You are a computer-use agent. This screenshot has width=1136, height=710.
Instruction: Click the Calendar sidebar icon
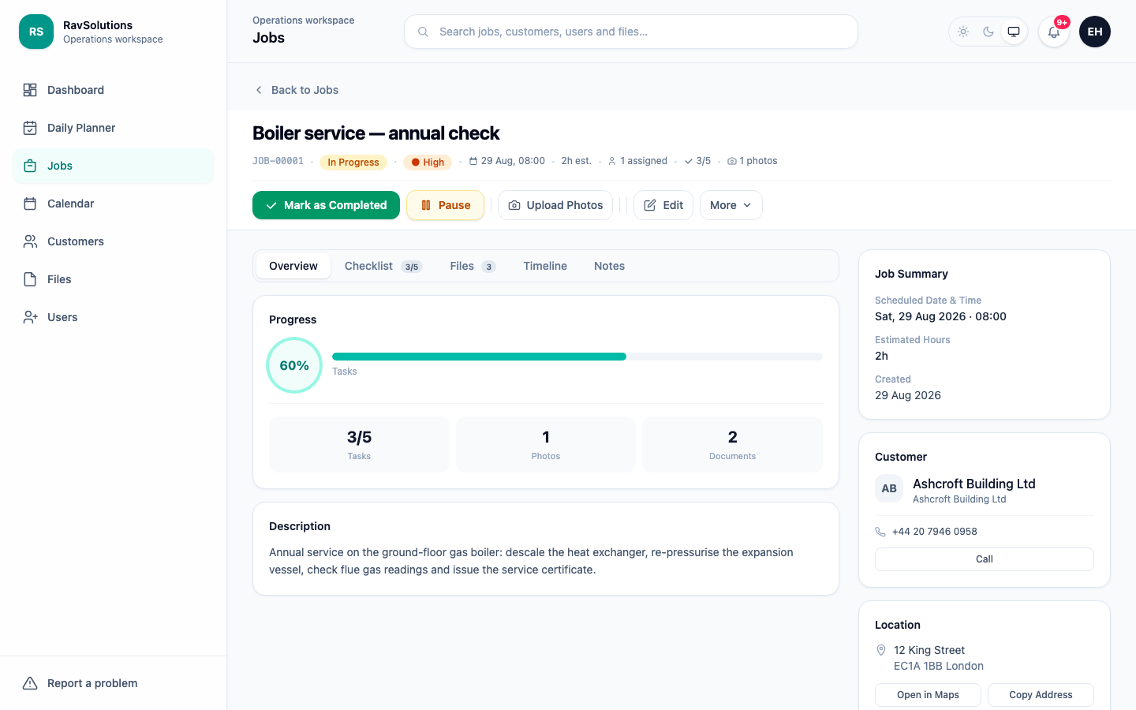(30, 204)
